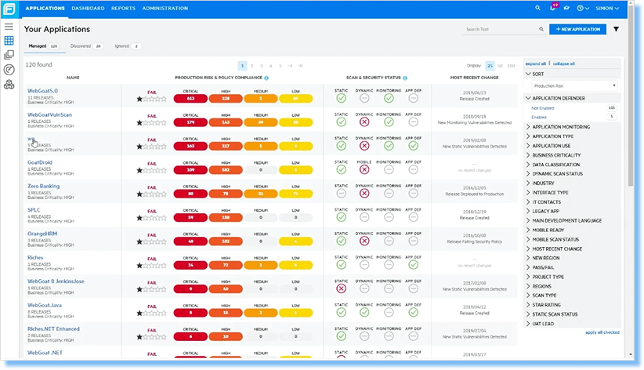Expand the Star Rating filter section

point(546,305)
